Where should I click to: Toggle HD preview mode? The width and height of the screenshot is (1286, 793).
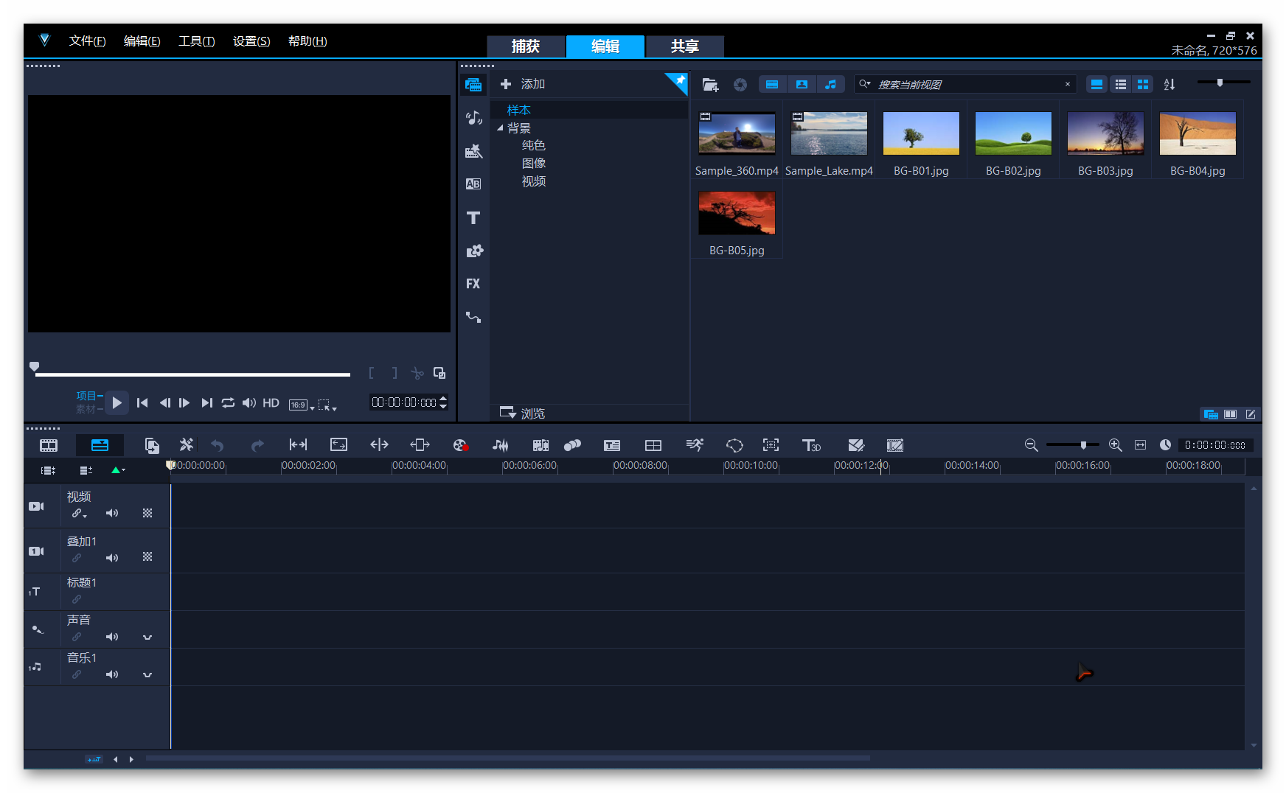click(x=271, y=403)
